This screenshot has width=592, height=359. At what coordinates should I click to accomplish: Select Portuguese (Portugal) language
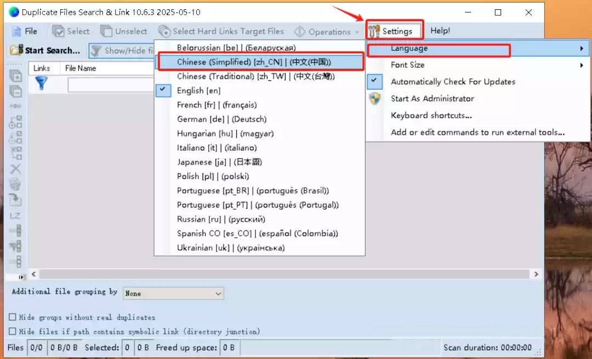pyautogui.click(x=260, y=205)
